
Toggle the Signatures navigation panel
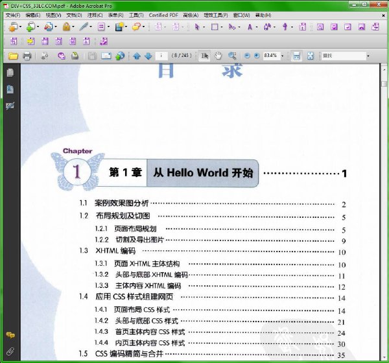10,106
